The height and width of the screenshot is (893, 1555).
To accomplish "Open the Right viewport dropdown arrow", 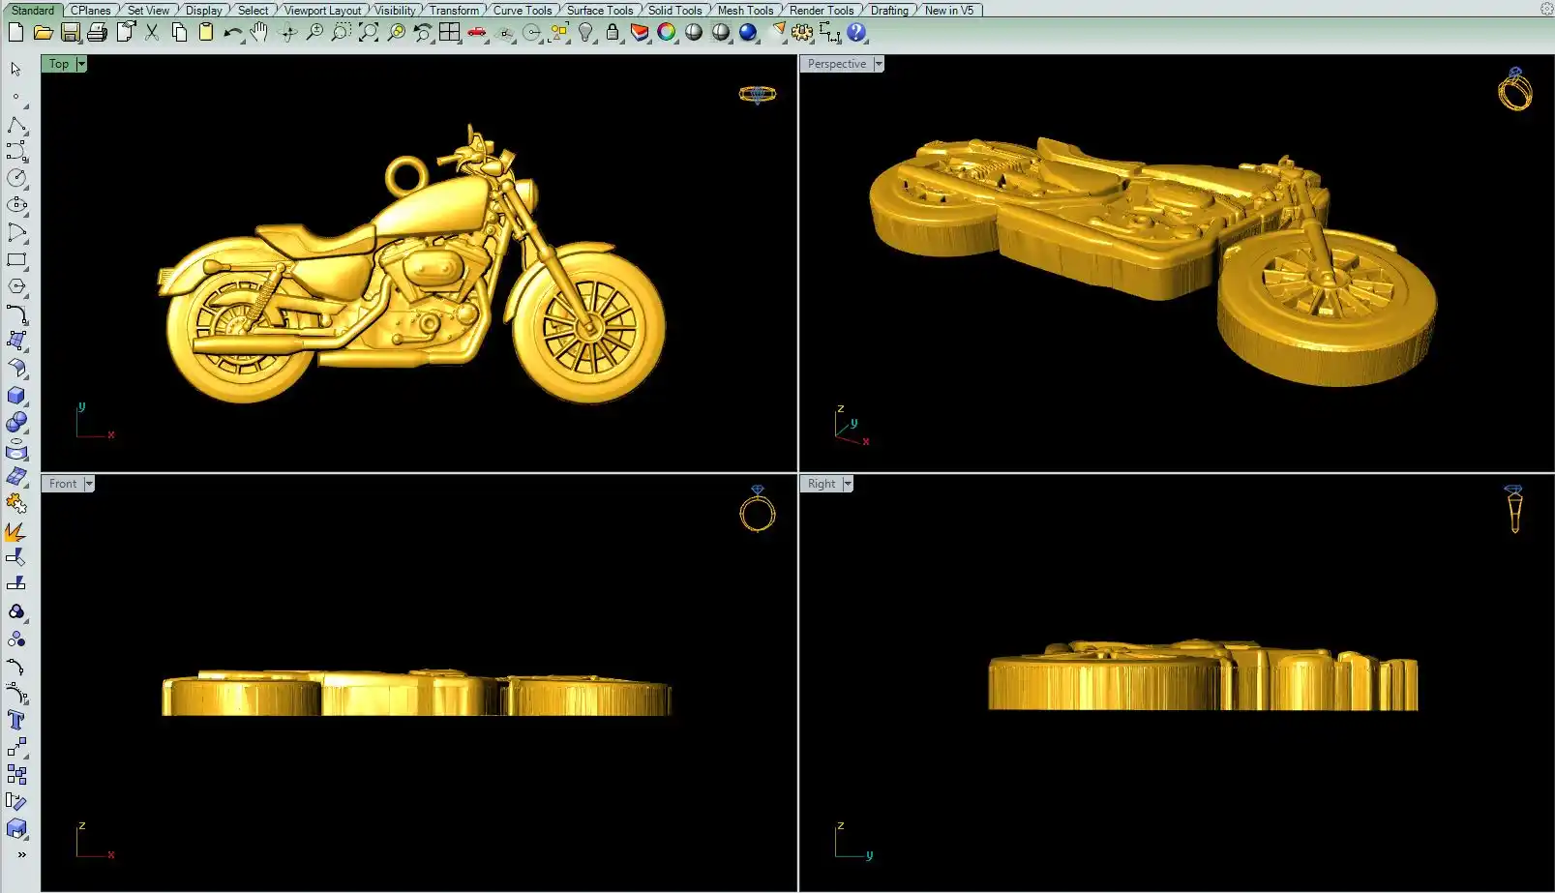I will point(848,484).
